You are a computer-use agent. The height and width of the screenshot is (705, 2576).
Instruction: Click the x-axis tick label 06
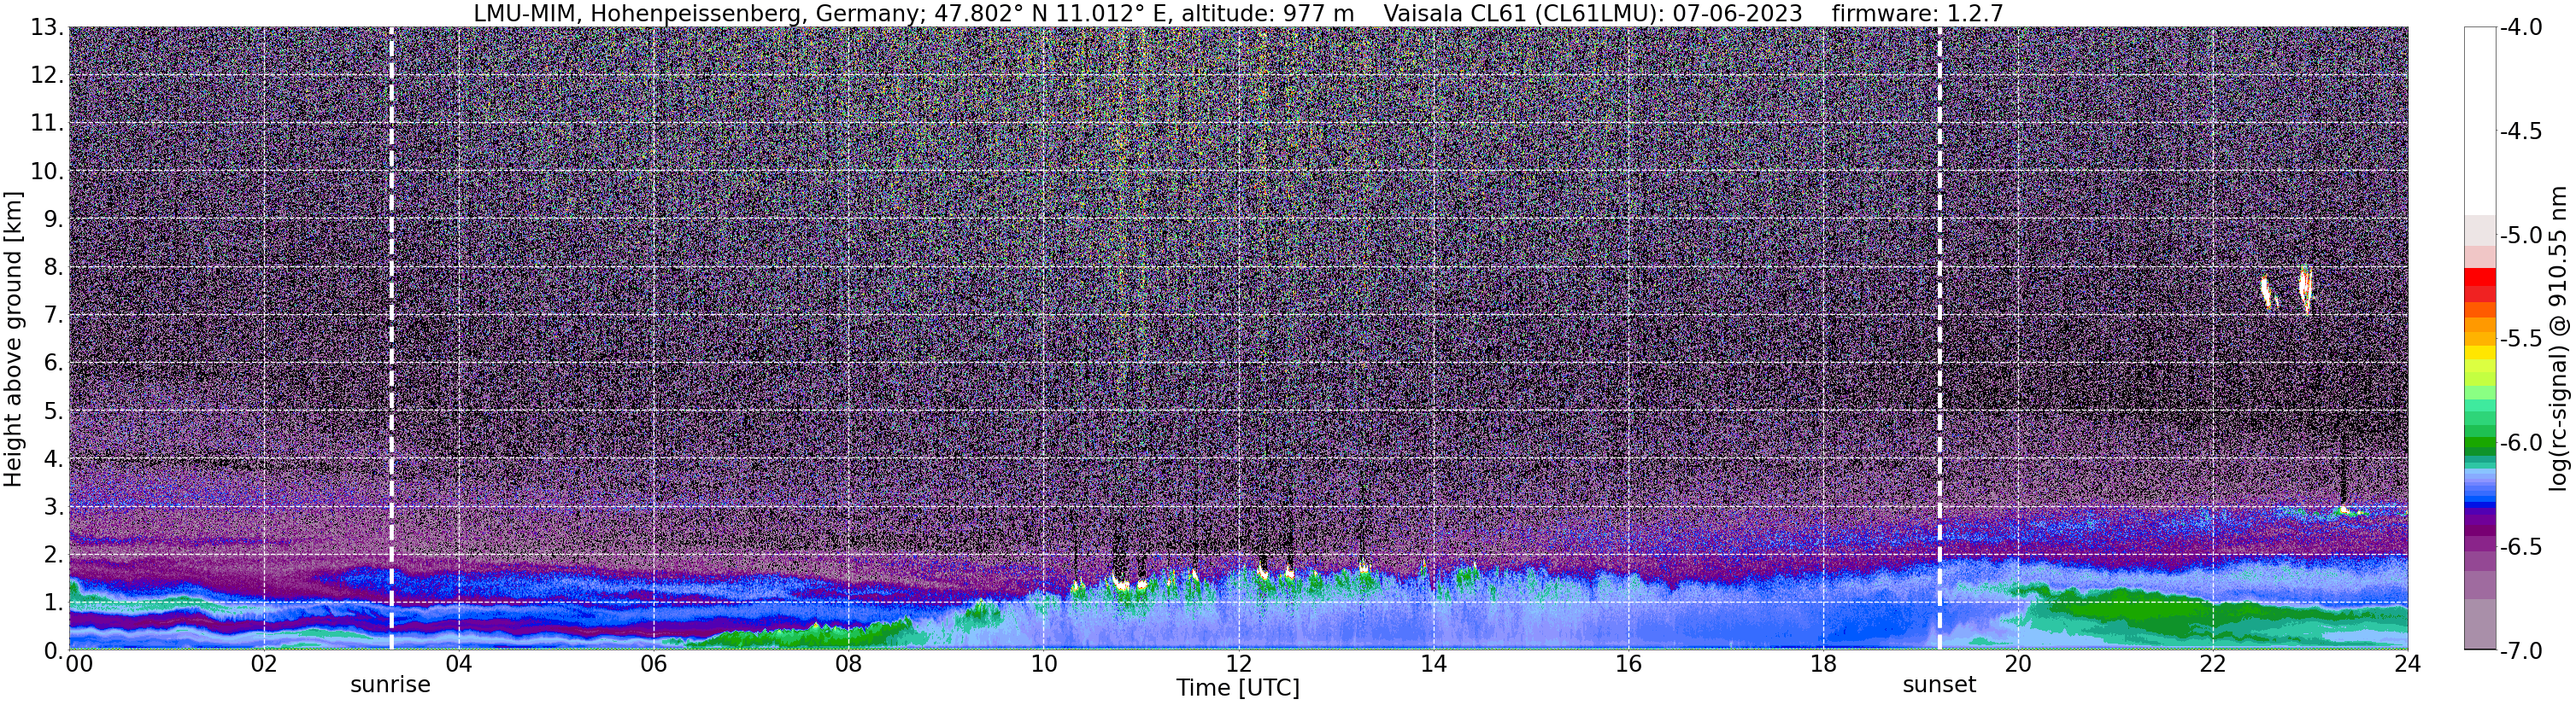click(x=654, y=665)
